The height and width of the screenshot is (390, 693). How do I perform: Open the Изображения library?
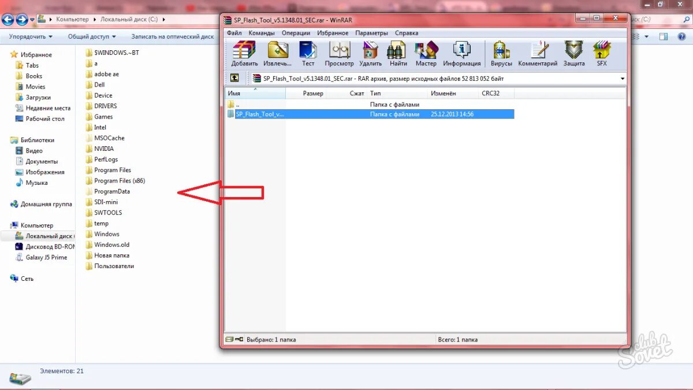(40, 172)
